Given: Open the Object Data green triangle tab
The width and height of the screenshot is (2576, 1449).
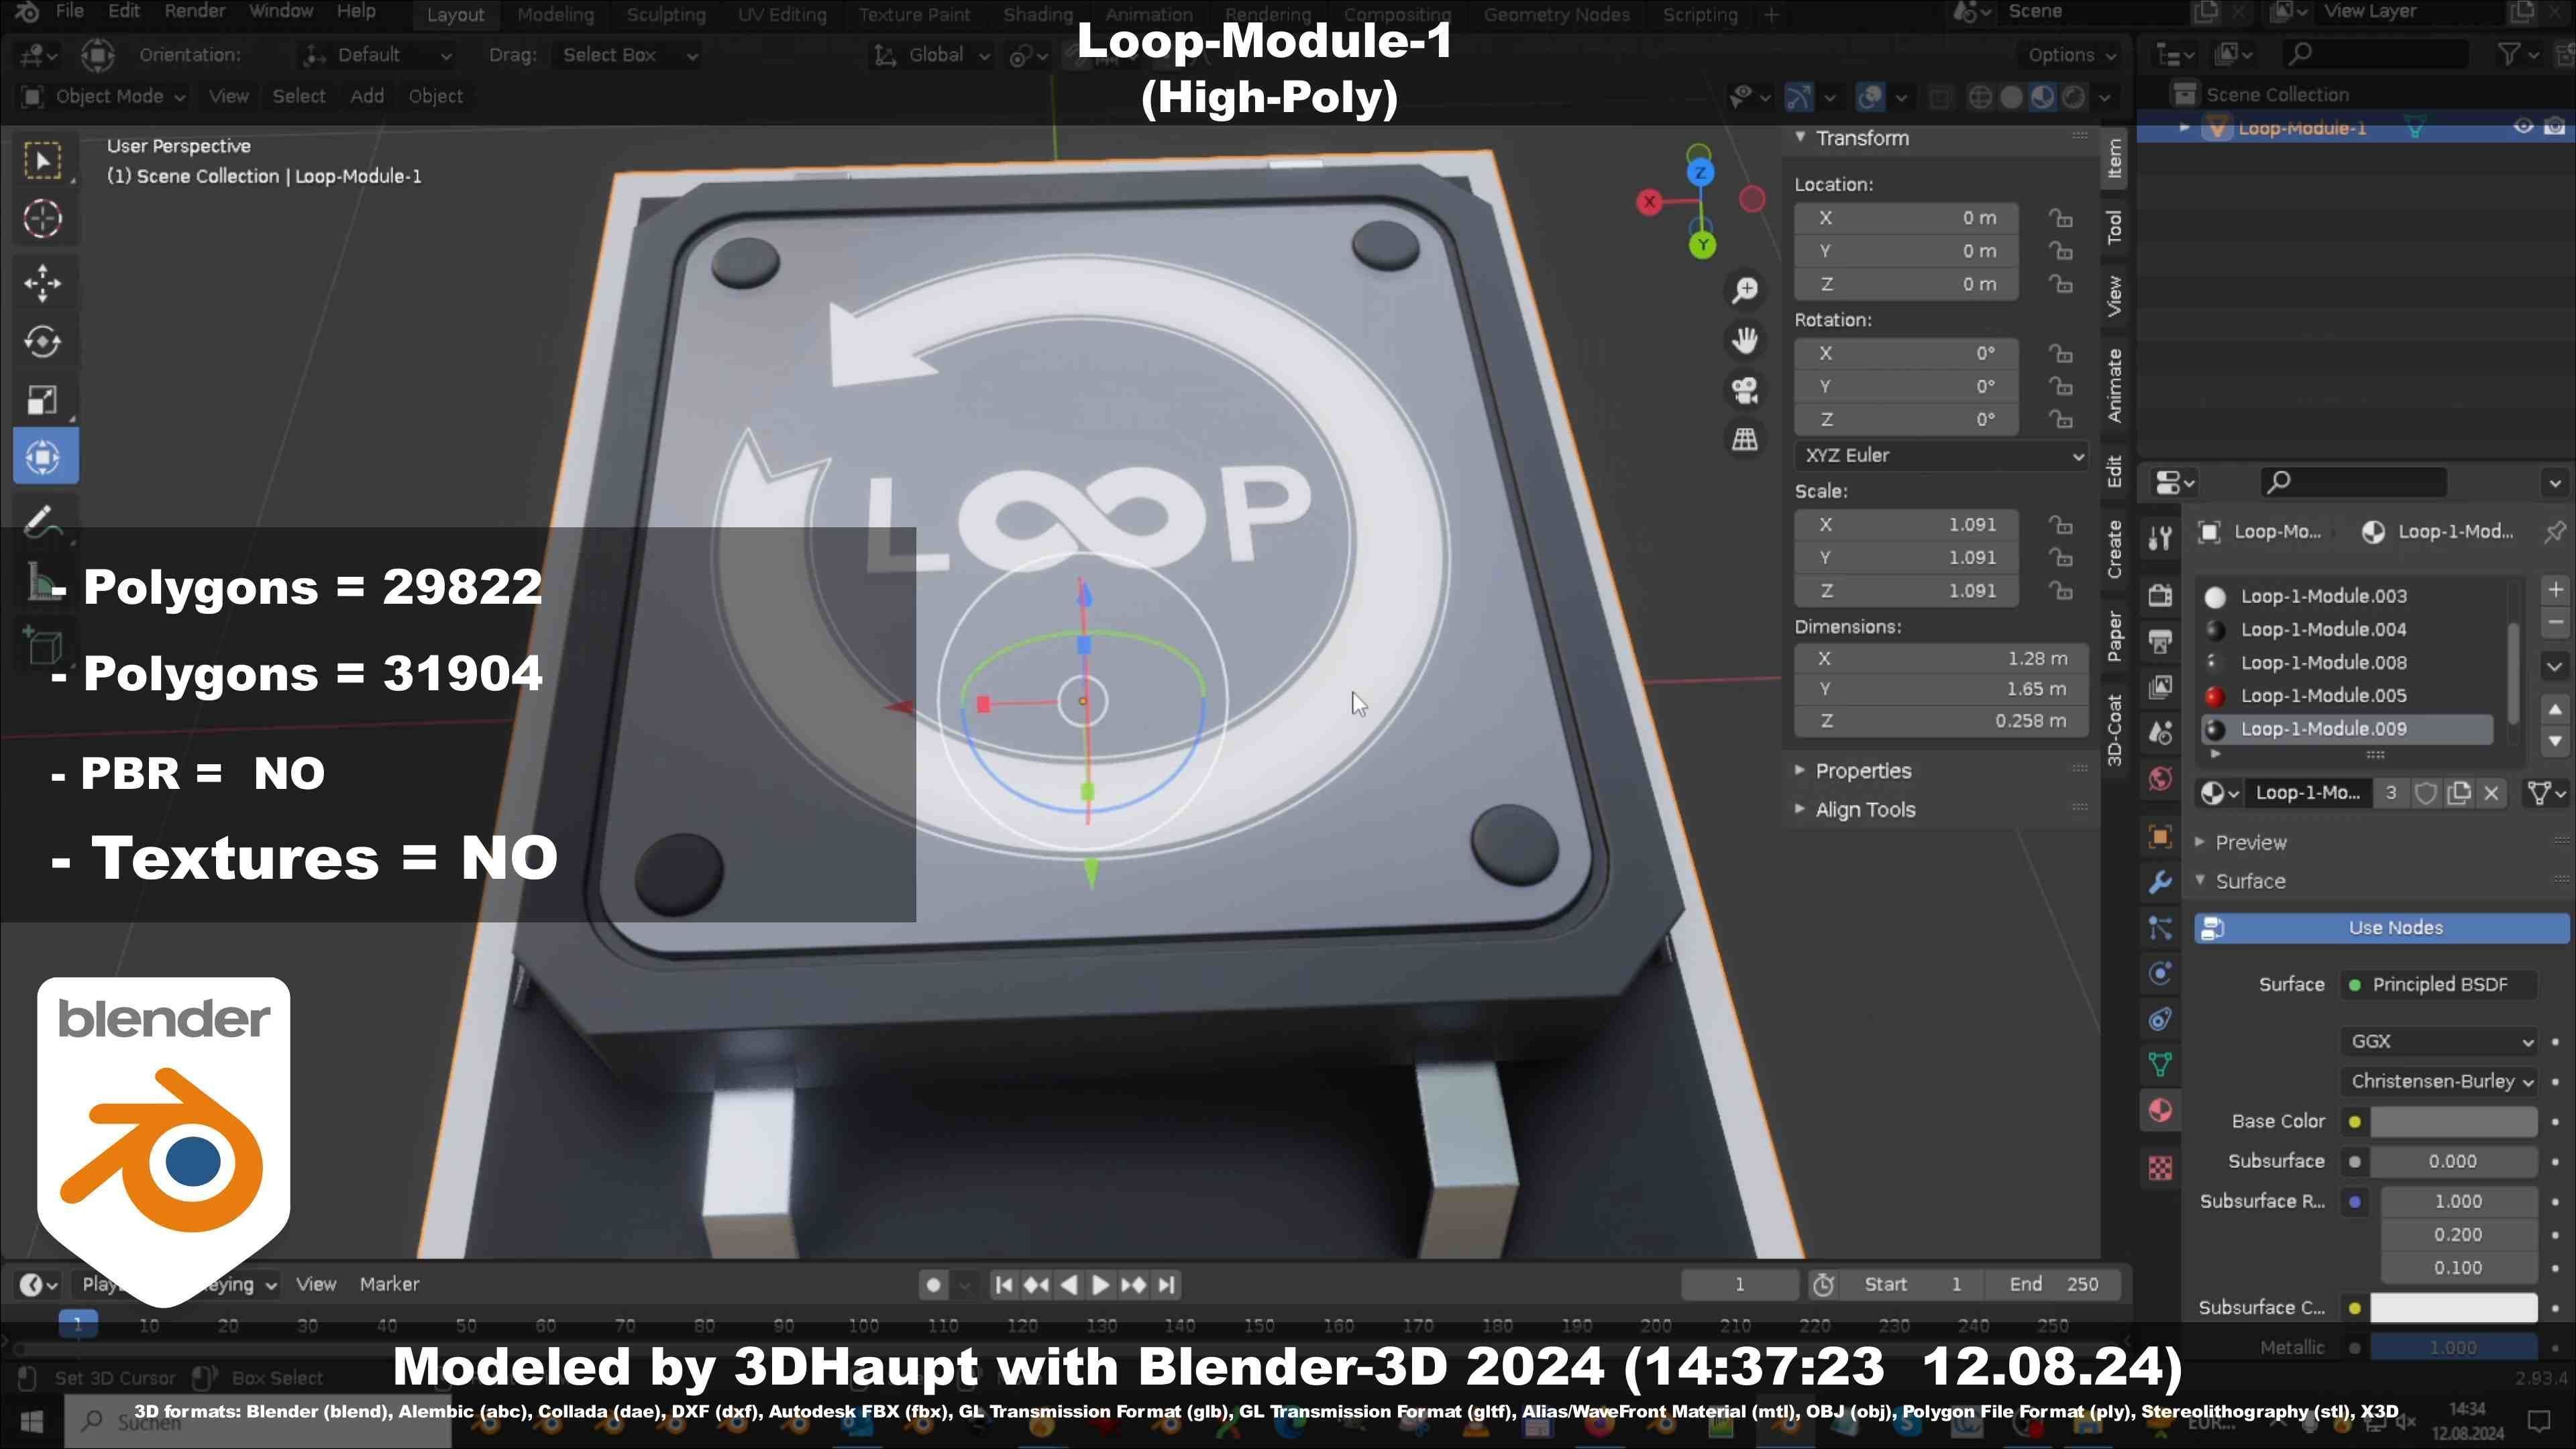Looking at the screenshot, I should pyautogui.click(x=2160, y=1065).
